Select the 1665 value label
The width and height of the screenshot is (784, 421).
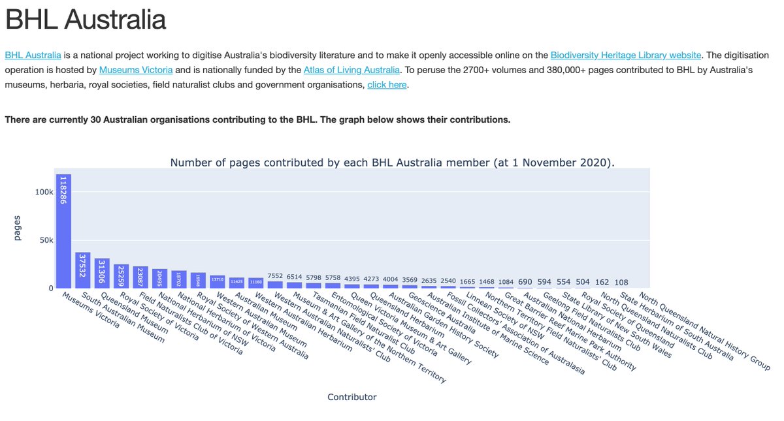pos(468,281)
